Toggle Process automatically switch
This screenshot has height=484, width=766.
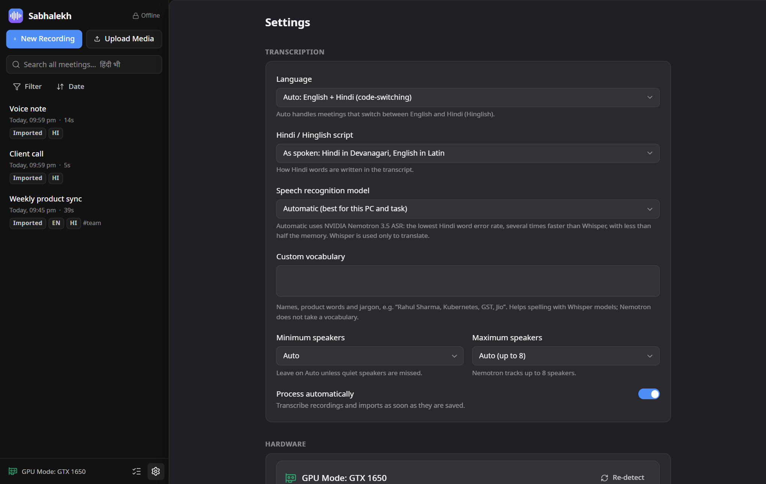[649, 394]
